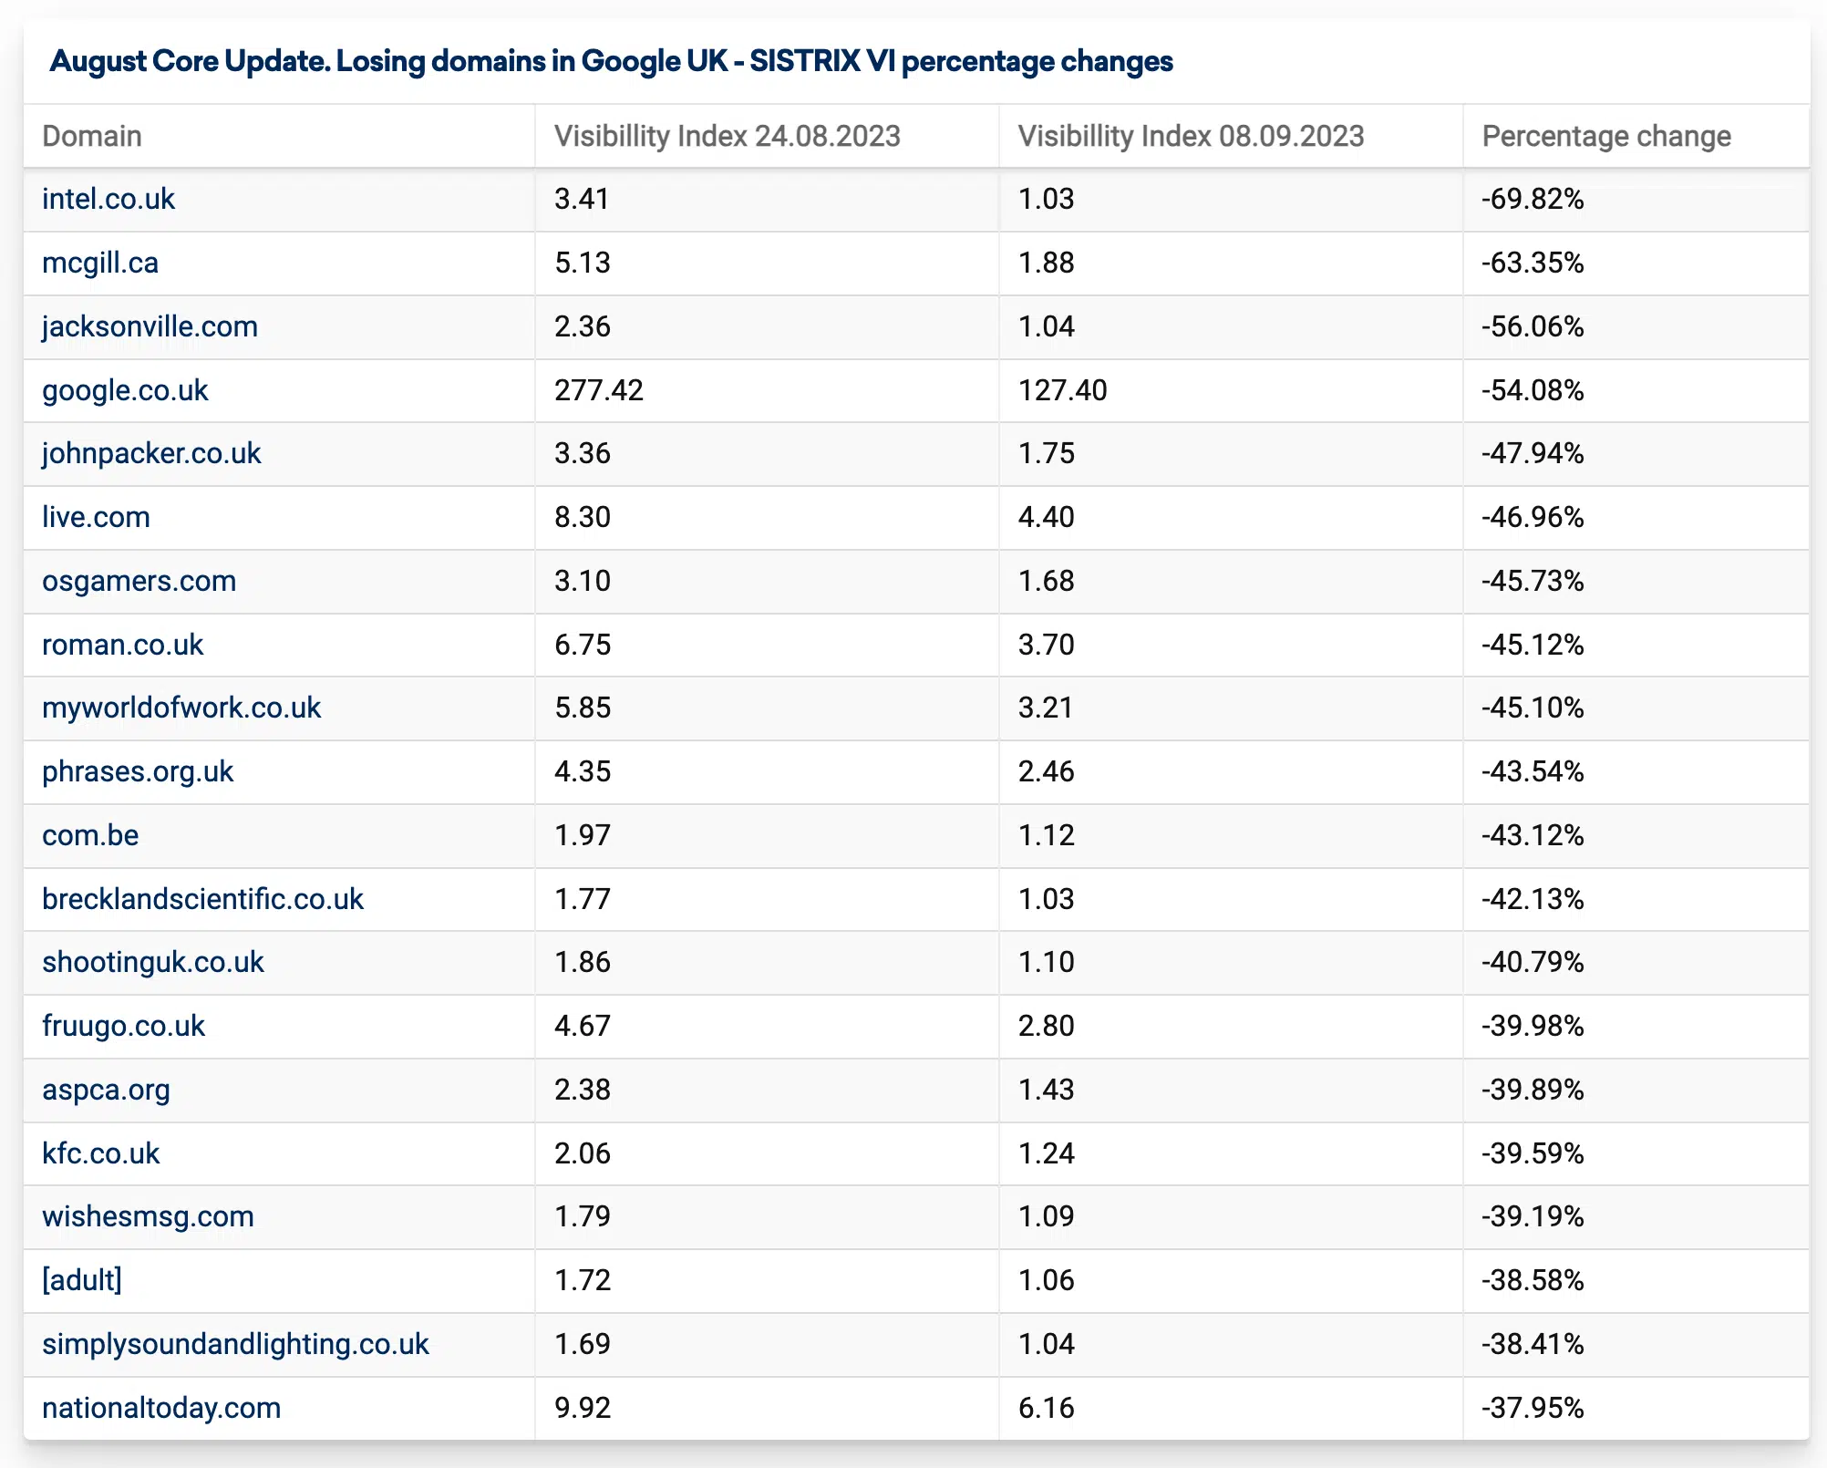Click the Percentage change column header
This screenshot has width=1827, height=1468.
[1606, 136]
